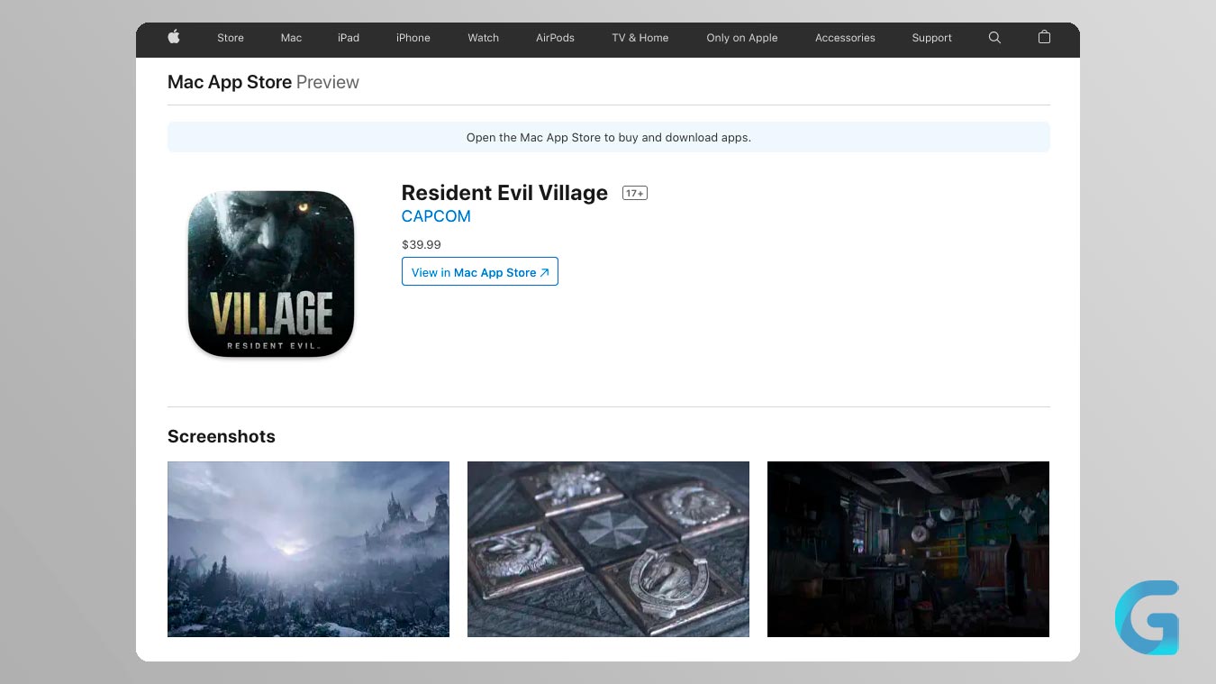
Task: Click the Open the Mac App Store banner text
Action: pos(609,138)
